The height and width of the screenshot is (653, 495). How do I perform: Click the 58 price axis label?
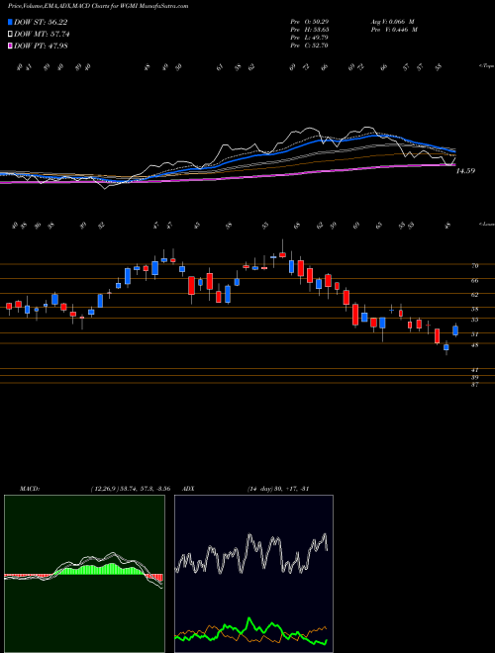pyautogui.click(x=475, y=309)
